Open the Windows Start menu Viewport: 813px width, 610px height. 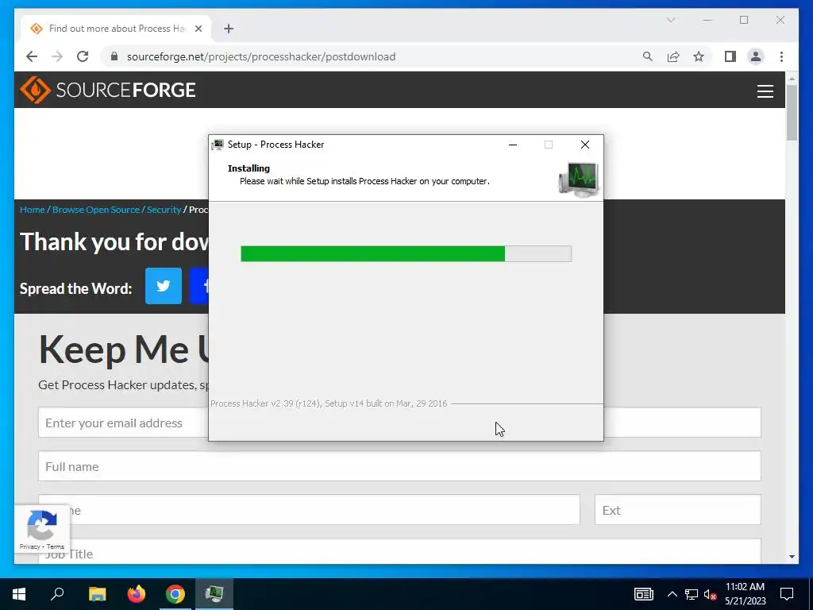click(19, 594)
